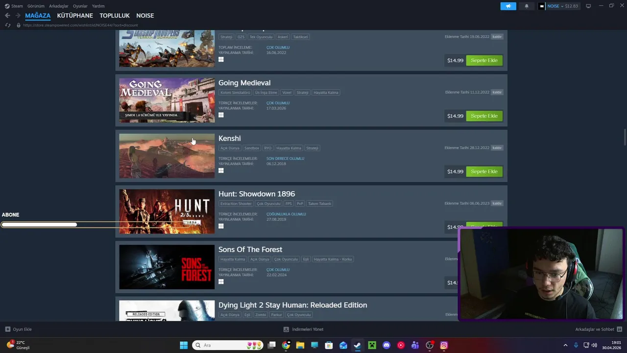Image resolution: width=627 pixels, height=353 pixels.
Task: Open the Oyunlar menu
Action: [x=80, y=6]
